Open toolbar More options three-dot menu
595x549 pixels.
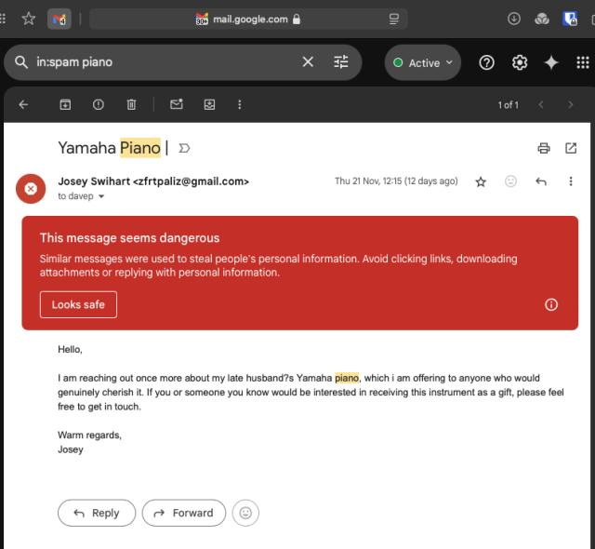coord(241,105)
